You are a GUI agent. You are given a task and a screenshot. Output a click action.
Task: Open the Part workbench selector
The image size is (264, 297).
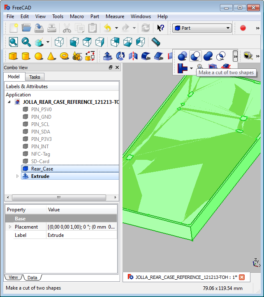202,28
